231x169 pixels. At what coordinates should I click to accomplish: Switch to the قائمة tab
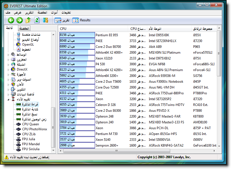click(x=9, y=28)
